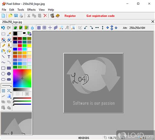Toggle the pixel grid display
The height and width of the screenshot is (140, 155).
coord(39,28)
